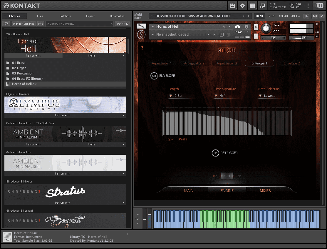Mute the Horns of Hell instrument
The height and width of the screenshot is (249, 327).
pos(256,36)
